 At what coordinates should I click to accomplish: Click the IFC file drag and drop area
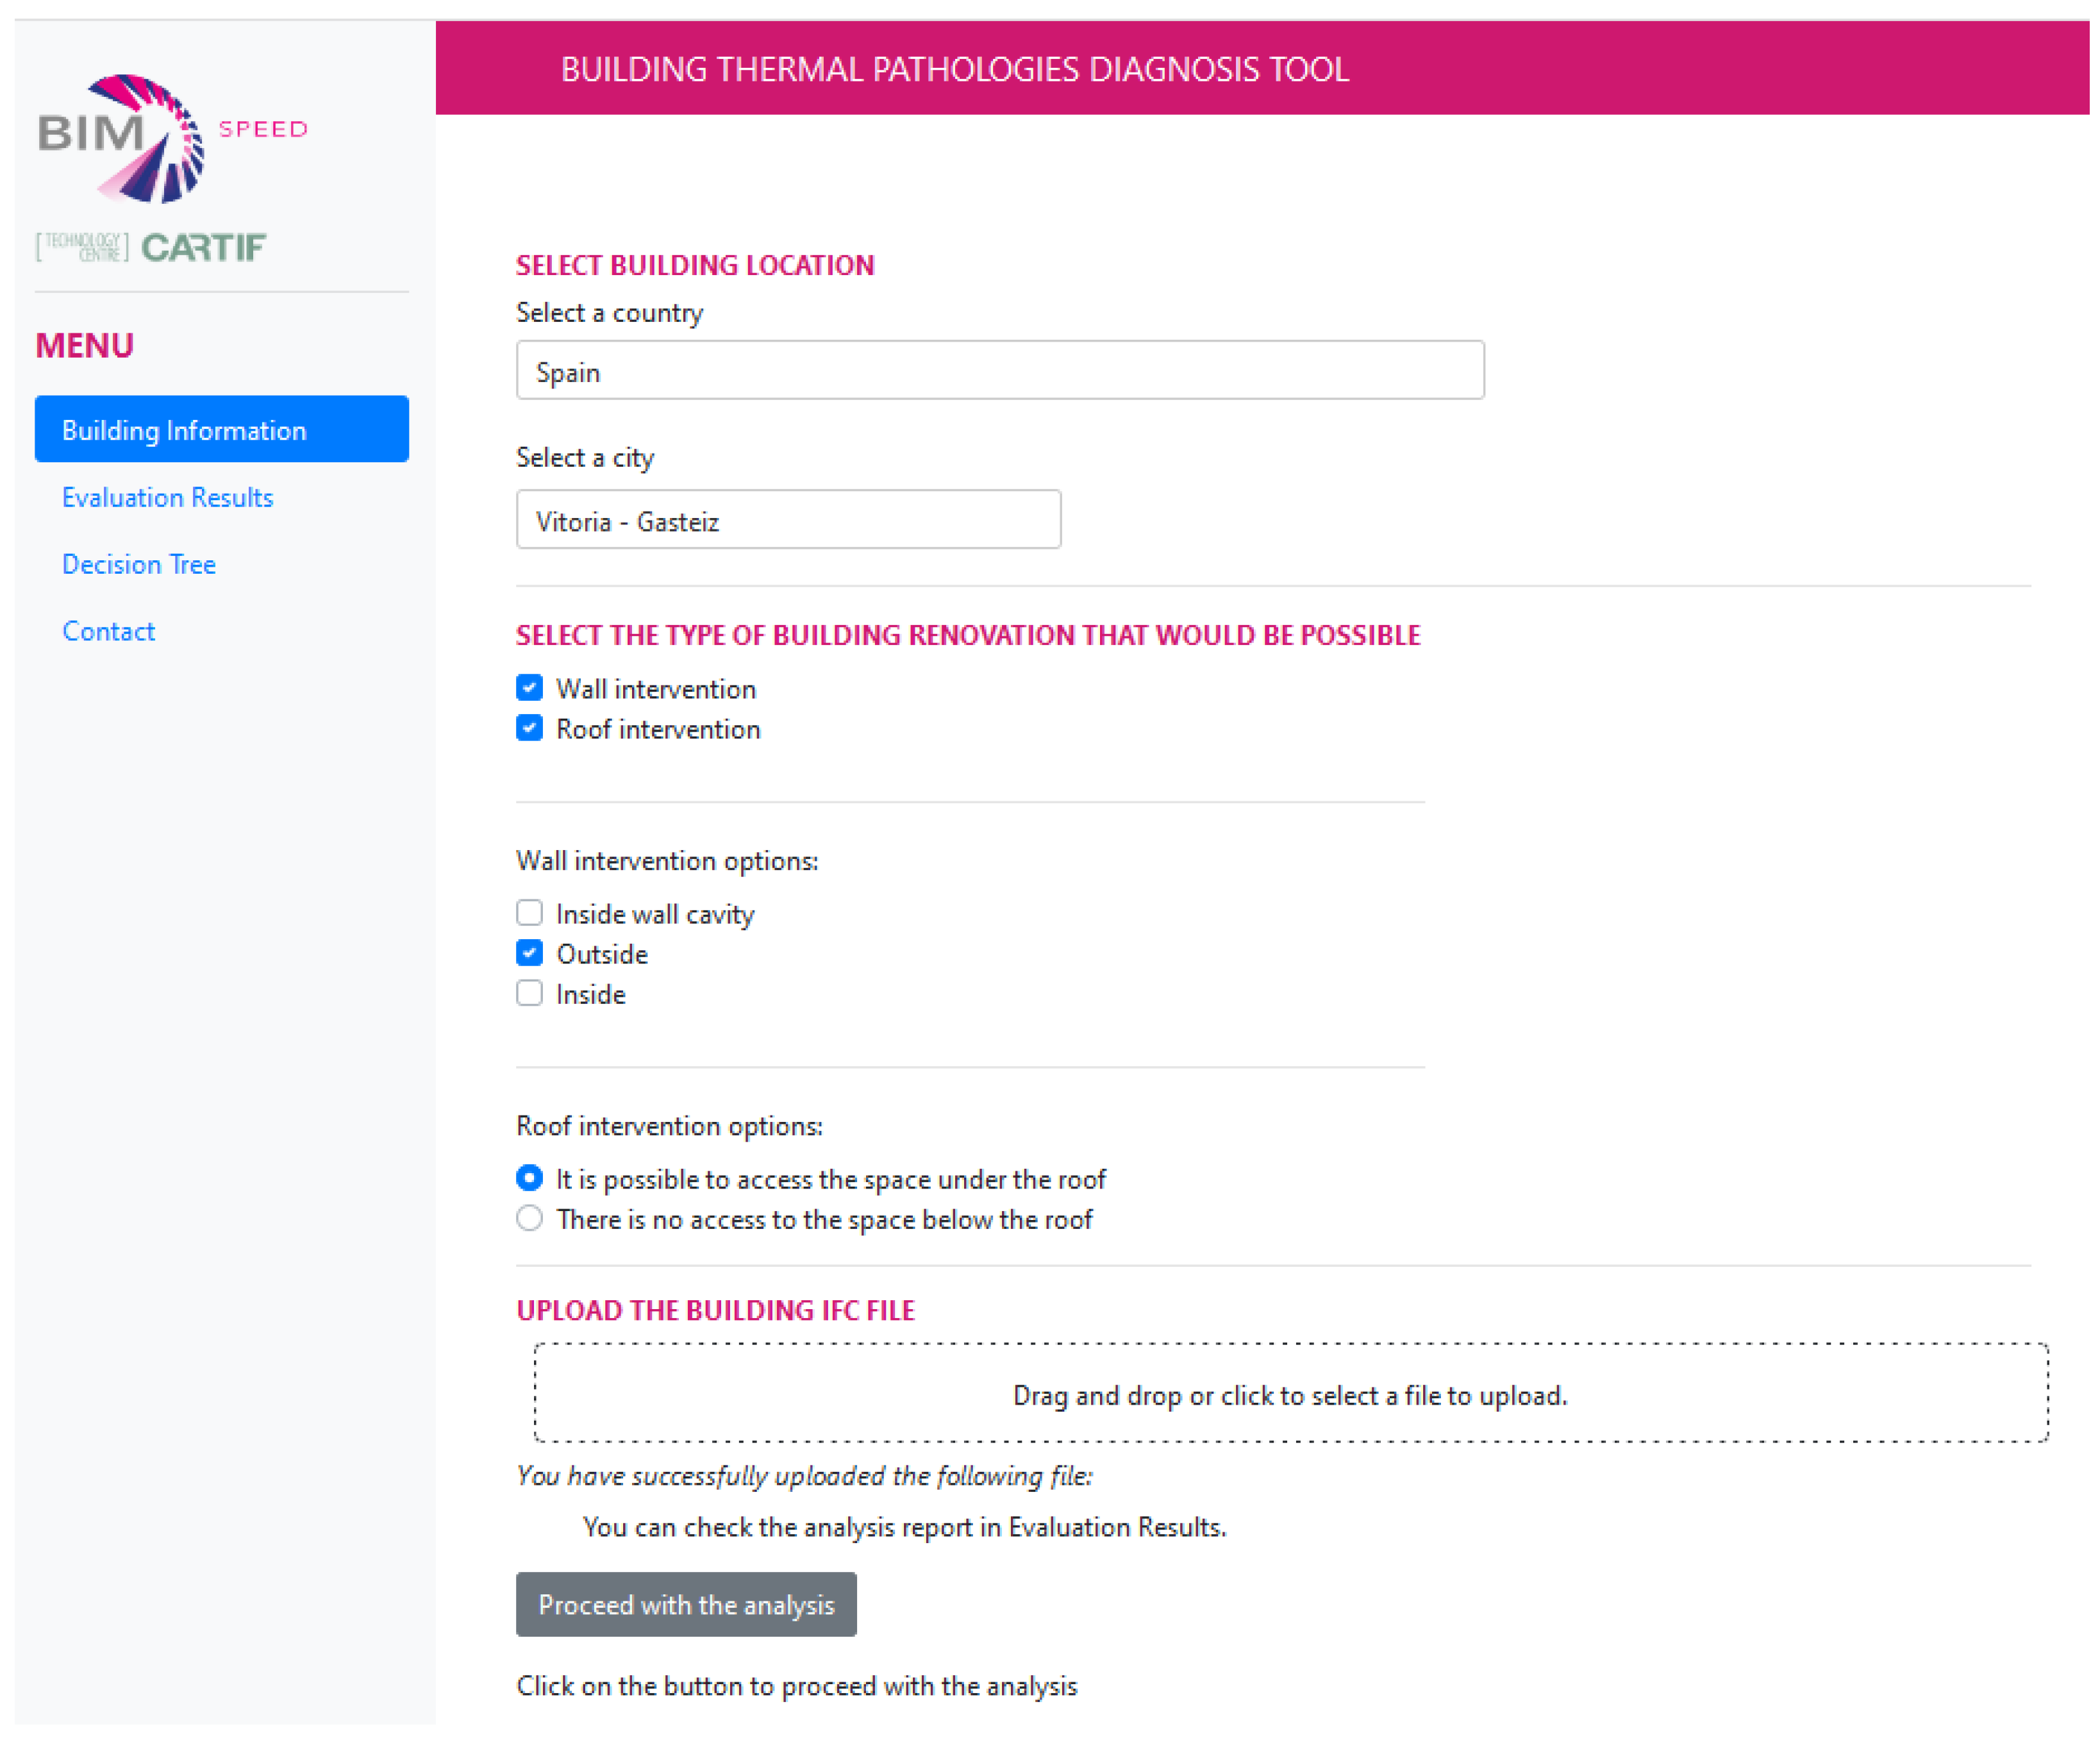pos(1290,1393)
